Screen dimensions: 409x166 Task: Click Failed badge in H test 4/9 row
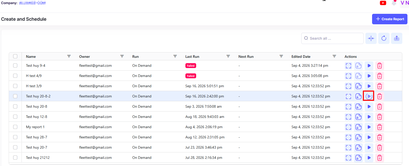(191, 76)
